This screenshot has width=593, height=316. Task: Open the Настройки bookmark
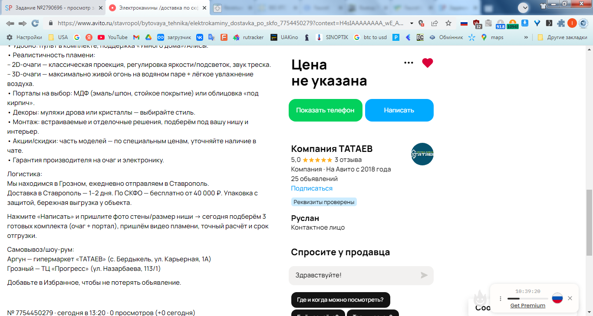[24, 37]
